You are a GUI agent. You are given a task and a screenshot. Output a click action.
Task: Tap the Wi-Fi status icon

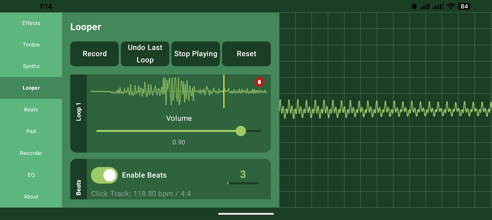(x=451, y=6)
